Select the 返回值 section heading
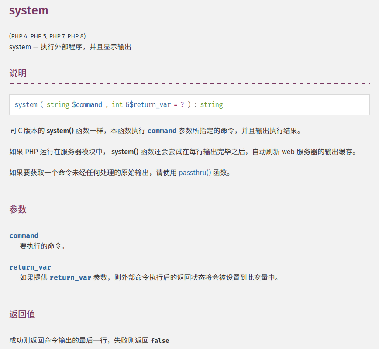Image resolution: width=379 pixels, height=349 pixels. (x=21, y=314)
